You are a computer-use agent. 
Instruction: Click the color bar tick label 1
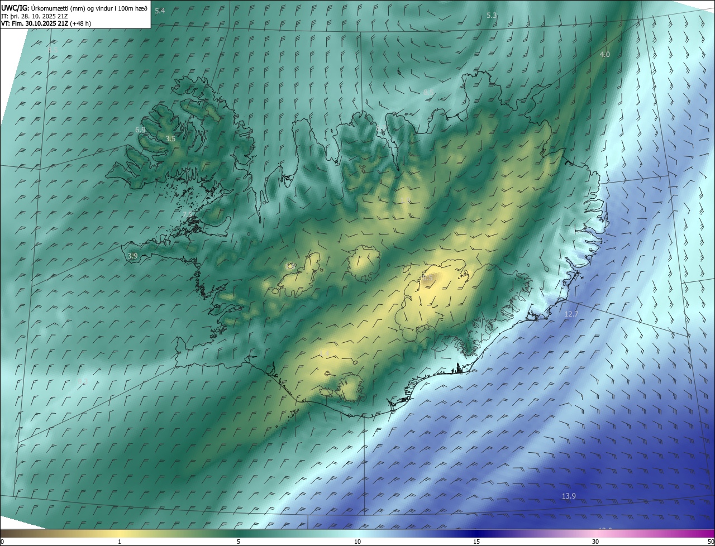point(120,542)
